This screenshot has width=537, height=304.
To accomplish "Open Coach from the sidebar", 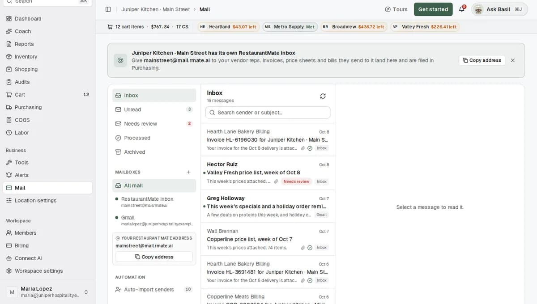I will click(47, 31).
